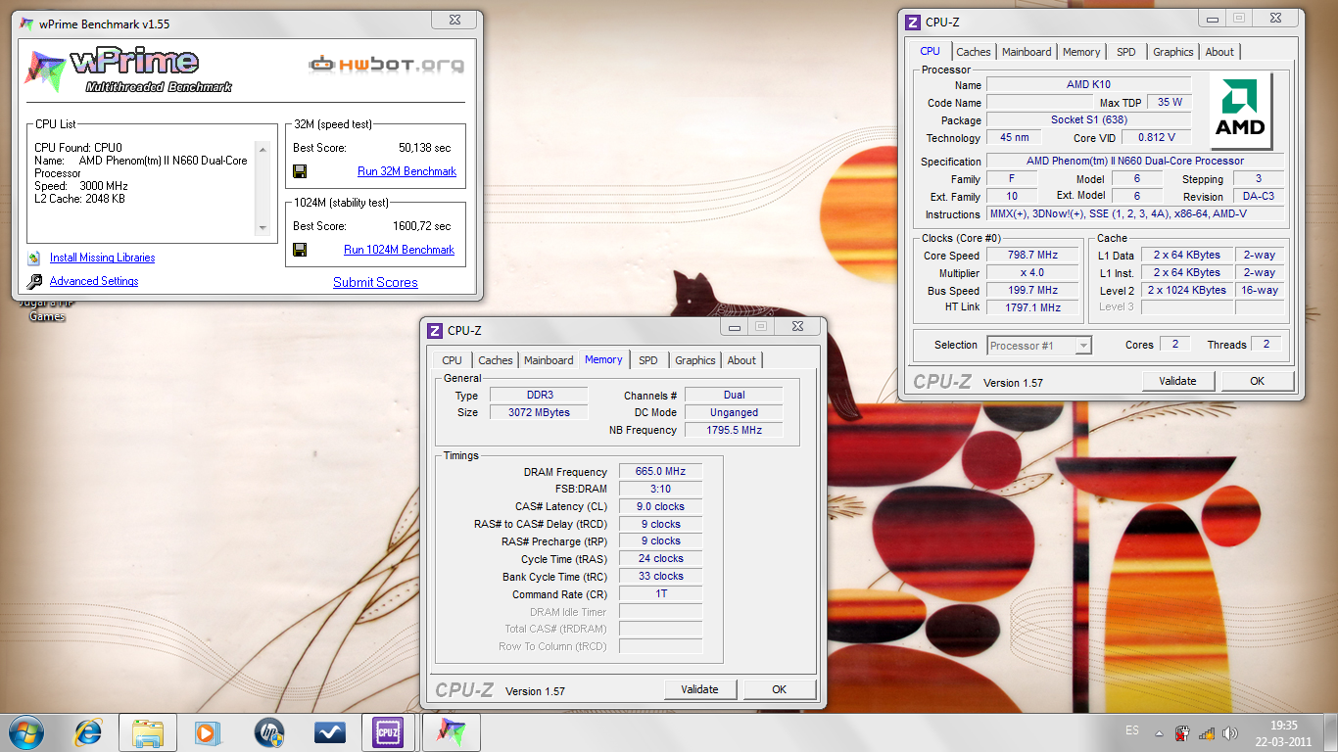Click OK in the CPU window

click(1257, 381)
